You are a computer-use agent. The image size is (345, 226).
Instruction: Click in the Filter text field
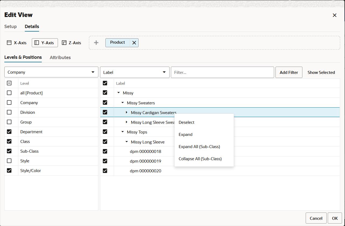[222, 72]
